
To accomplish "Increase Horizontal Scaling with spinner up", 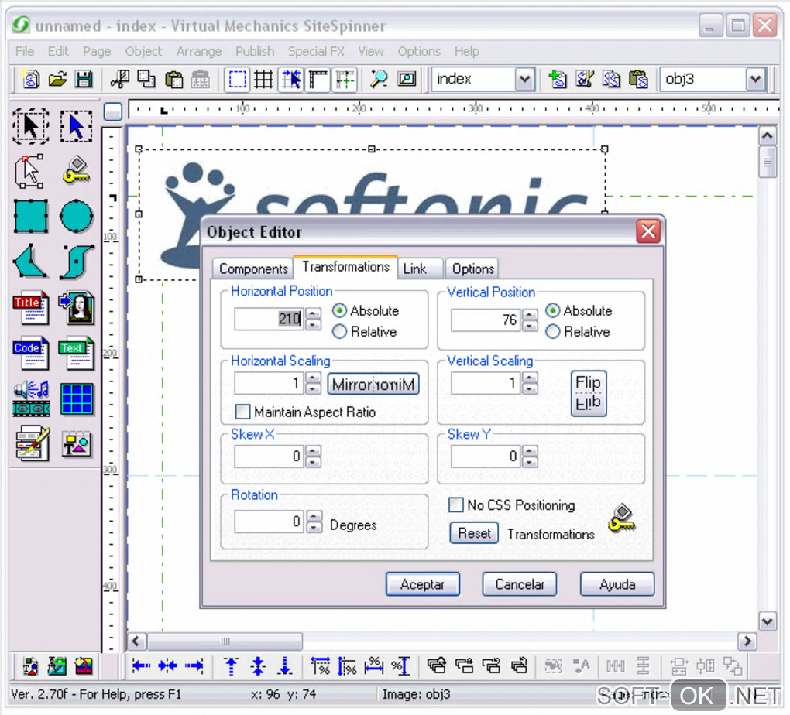I will [314, 378].
